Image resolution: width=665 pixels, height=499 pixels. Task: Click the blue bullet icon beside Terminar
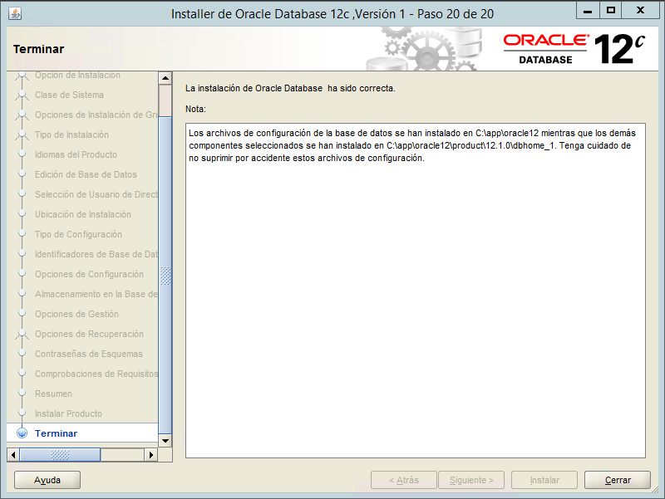click(22, 433)
